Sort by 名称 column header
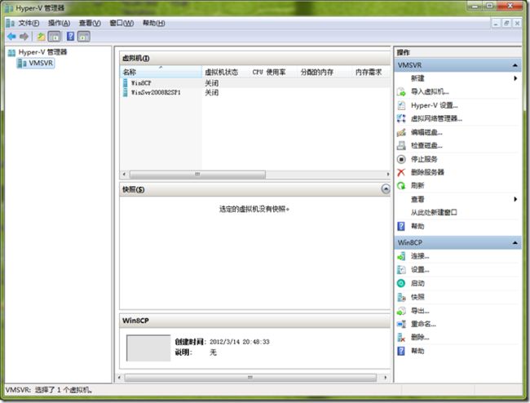This screenshot has width=530, height=403. pyautogui.click(x=161, y=72)
